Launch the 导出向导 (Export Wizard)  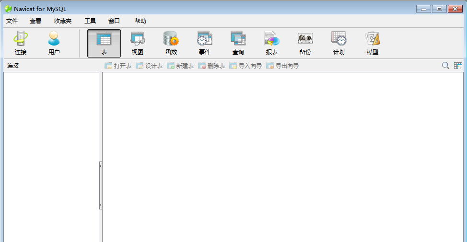pyautogui.click(x=282, y=66)
